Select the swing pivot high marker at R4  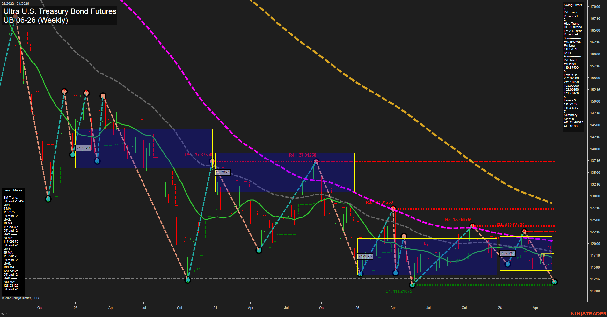[x=316, y=161]
